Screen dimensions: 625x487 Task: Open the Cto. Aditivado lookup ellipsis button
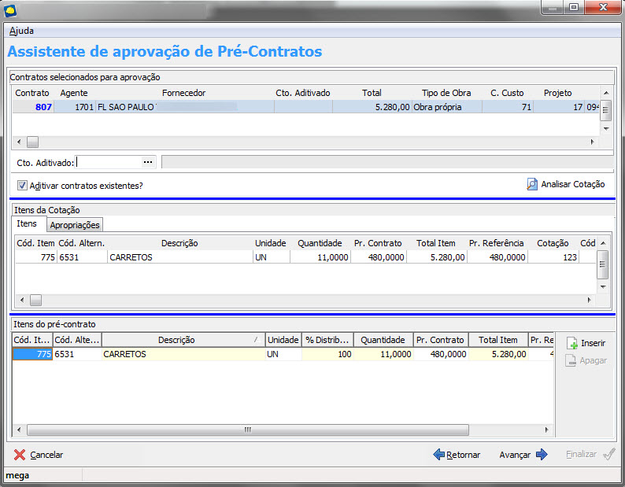(147, 162)
